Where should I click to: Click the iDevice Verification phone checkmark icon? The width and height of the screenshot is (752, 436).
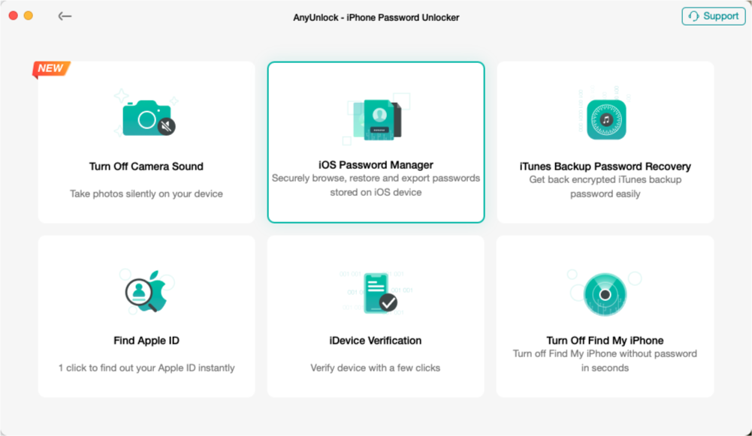pyautogui.click(x=380, y=293)
